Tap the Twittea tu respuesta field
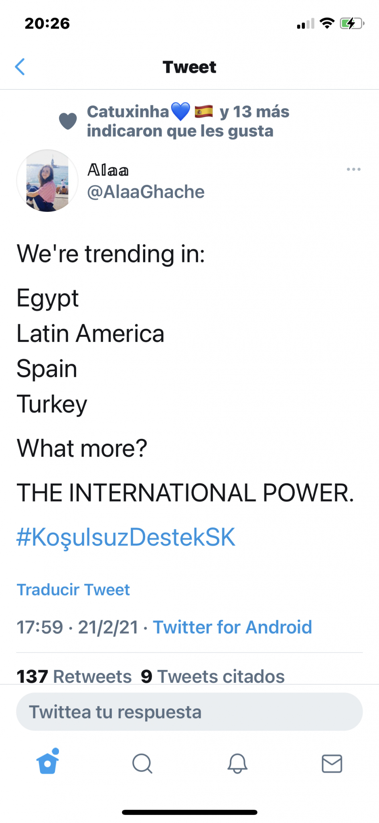The width and height of the screenshot is (379, 823). 189,712
